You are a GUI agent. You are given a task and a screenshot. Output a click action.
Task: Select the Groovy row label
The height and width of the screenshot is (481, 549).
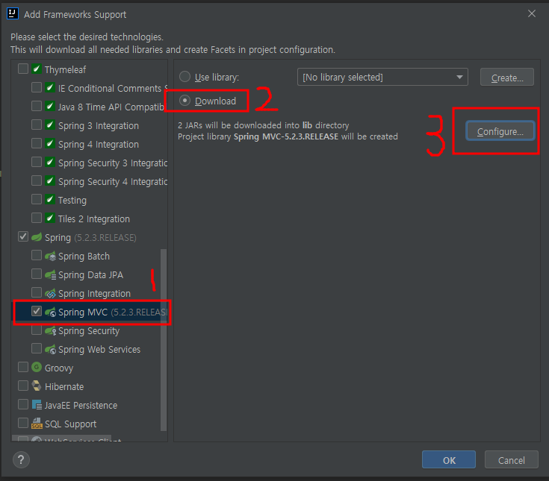click(59, 368)
